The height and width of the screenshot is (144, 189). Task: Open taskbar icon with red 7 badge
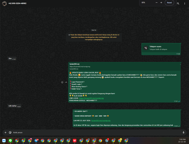click(107, 141)
